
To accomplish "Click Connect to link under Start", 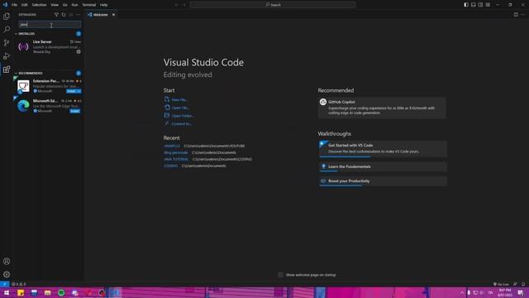I will point(182,123).
